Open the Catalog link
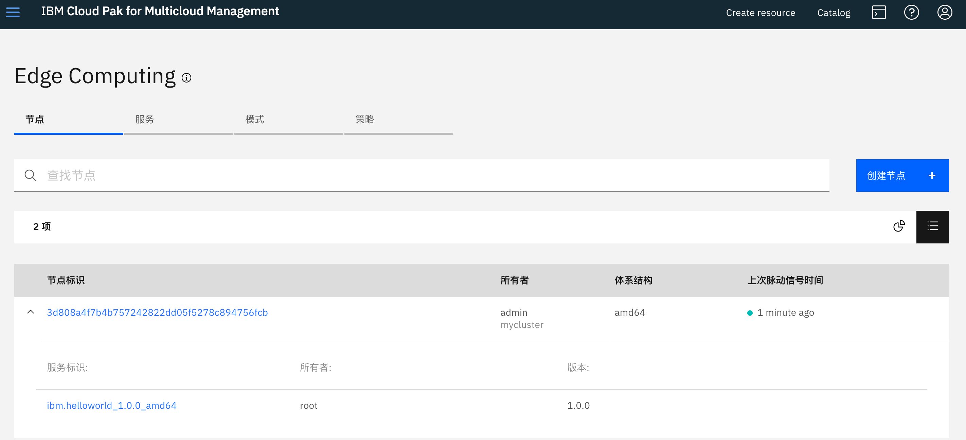This screenshot has width=966, height=440. [833, 13]
